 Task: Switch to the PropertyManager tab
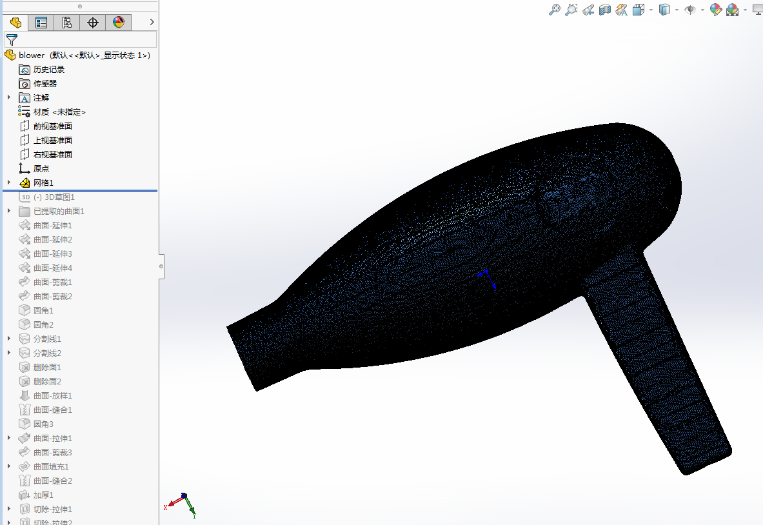click(41, 23)
